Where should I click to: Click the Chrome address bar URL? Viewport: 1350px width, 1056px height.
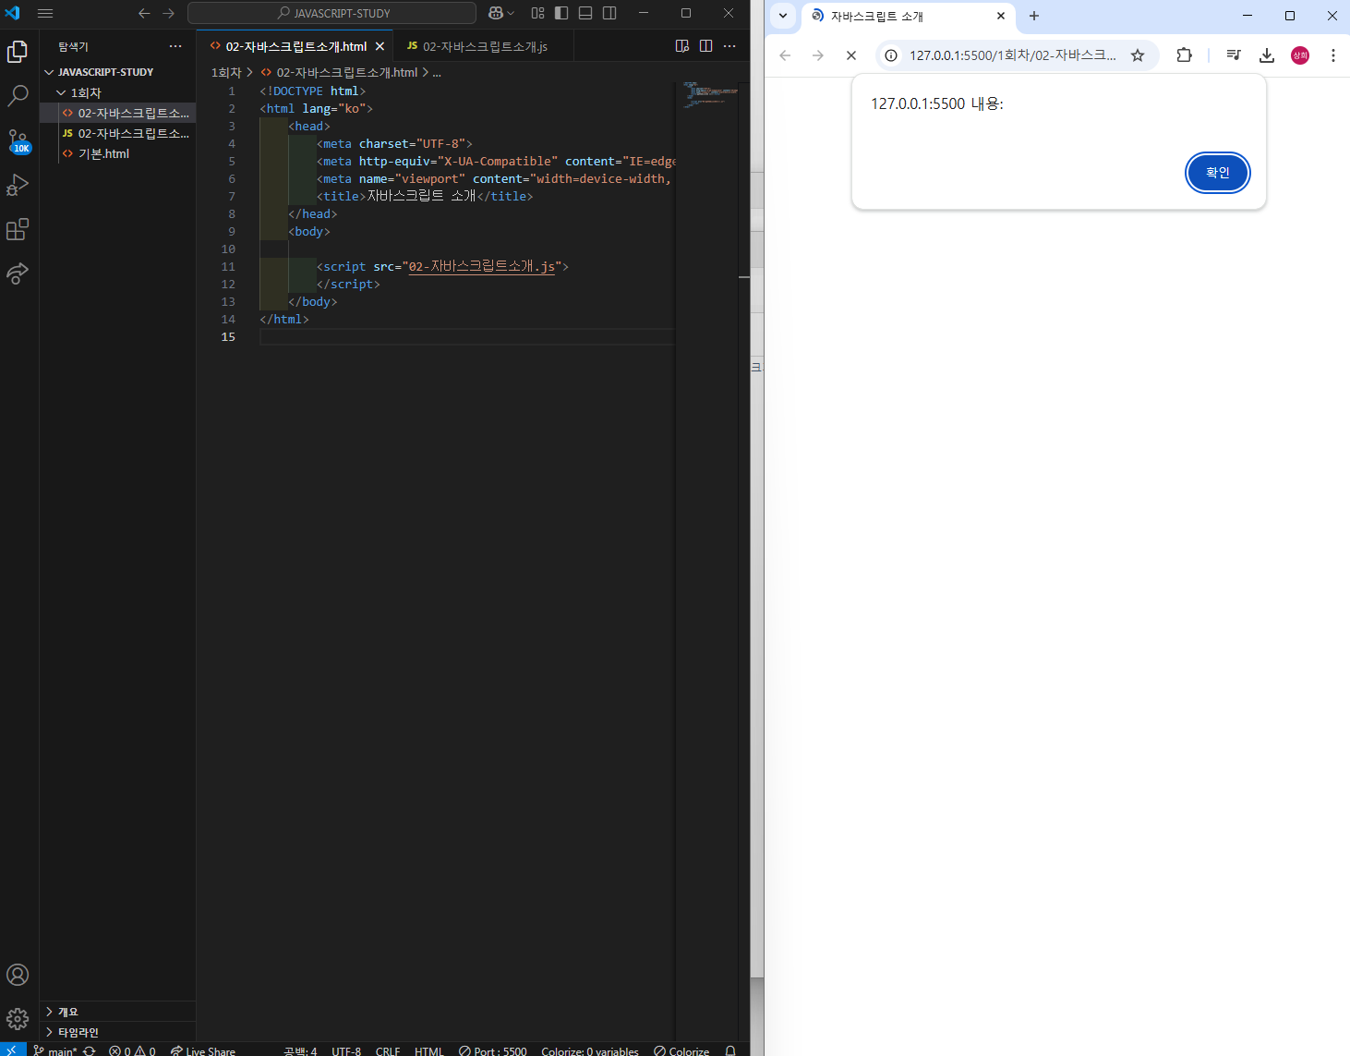tap(1013, 55)
